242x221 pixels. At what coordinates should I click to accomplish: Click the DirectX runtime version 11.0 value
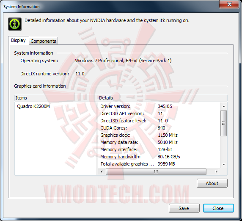pyautogui.click(x=80, y=74)
